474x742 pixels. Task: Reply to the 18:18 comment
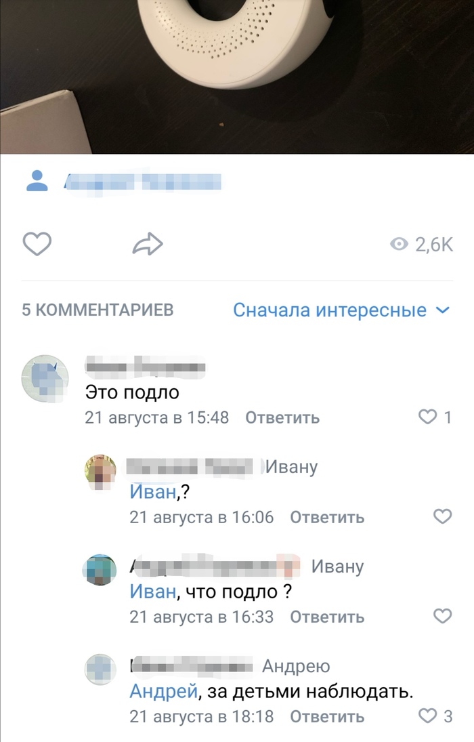pyautogui.click(x=327, y=716)
